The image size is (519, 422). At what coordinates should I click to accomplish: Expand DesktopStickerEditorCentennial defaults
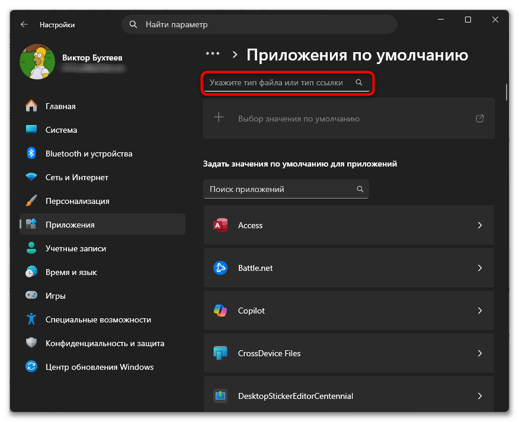click(x=480, y=396)
